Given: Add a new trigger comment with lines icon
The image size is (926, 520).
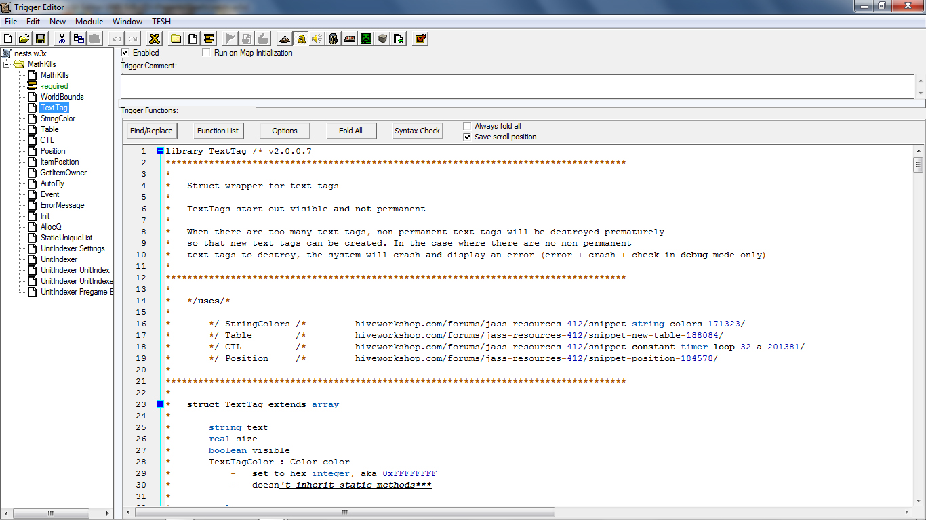Looking at the screenshot, I should [x=209, y=39].
